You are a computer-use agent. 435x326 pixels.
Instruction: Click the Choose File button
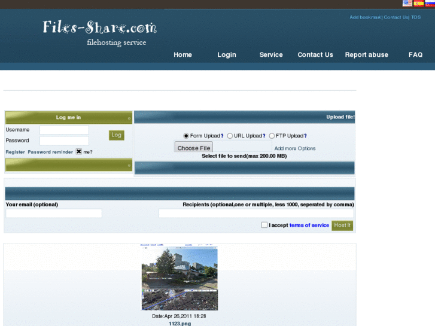[x=194, y=147]
